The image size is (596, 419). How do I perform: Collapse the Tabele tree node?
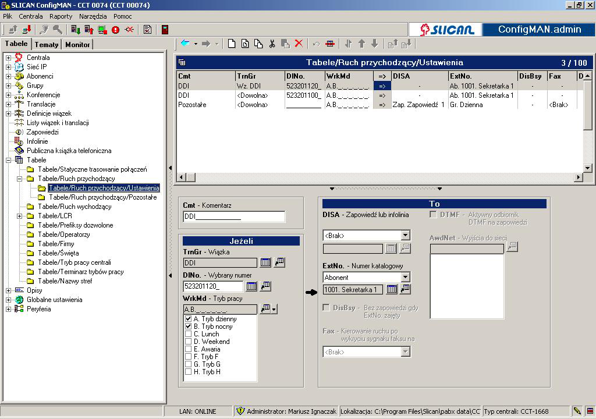click(8, 160)
